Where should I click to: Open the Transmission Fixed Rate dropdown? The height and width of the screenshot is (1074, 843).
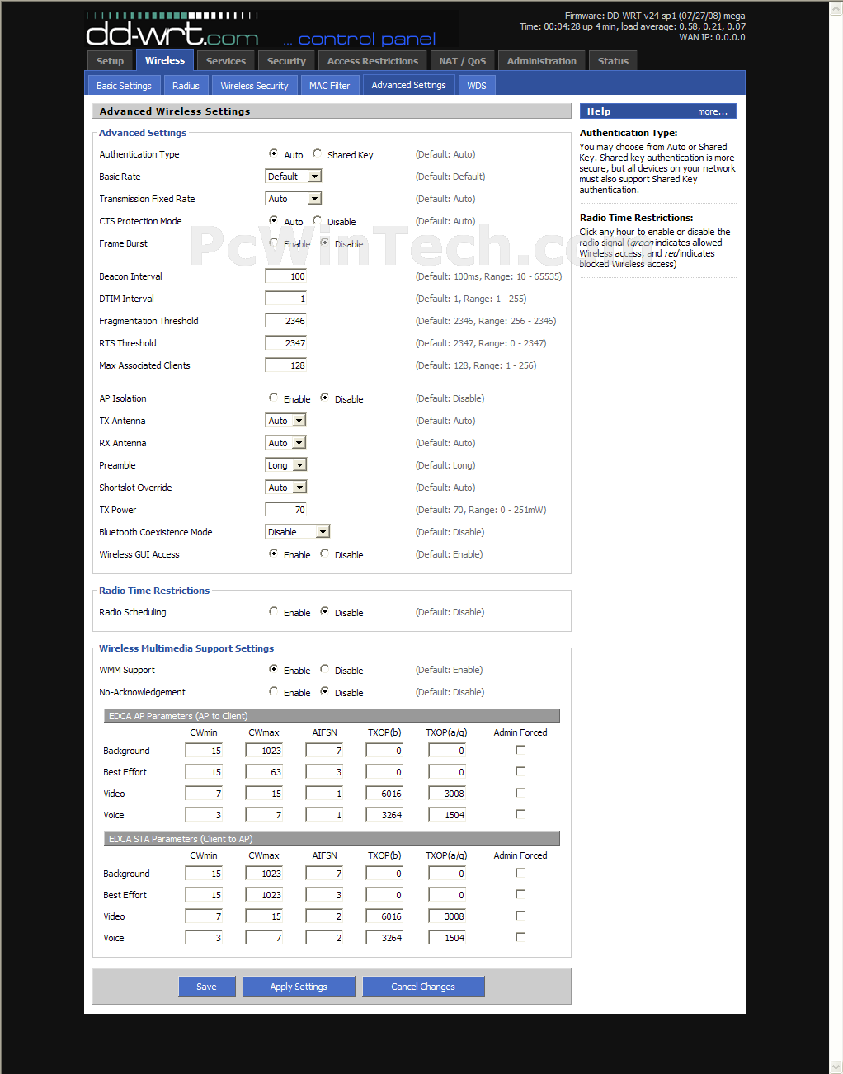click(293, 199)
